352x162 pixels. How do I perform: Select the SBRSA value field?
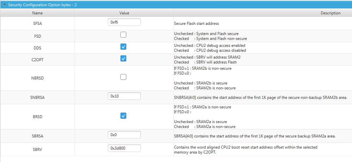[x=124, y=135]
